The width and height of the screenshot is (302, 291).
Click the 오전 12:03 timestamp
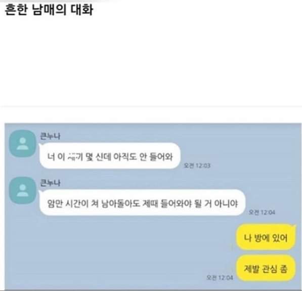tap(197, 165)
